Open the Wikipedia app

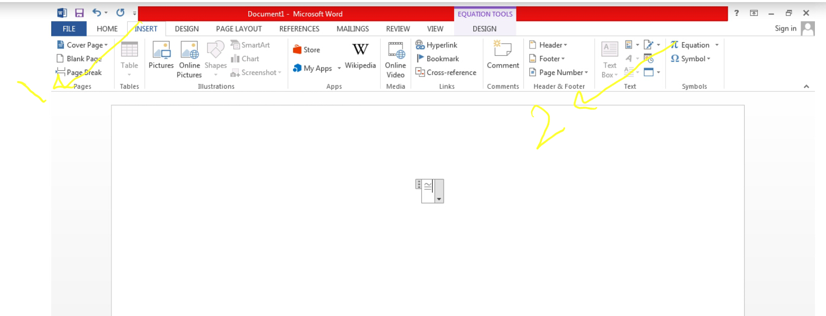pyautogui.click(x=360, y=56)
